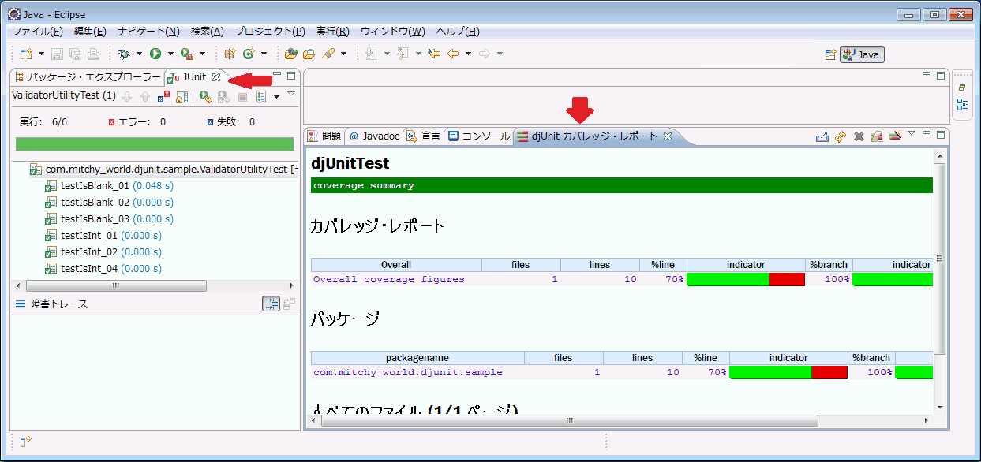Click the New wizard toolbar icon
This screenshot has height=462, width=981.
pos(26,54)
